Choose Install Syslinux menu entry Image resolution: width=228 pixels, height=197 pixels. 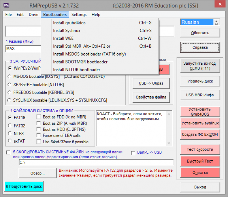(x=100, y=30)
